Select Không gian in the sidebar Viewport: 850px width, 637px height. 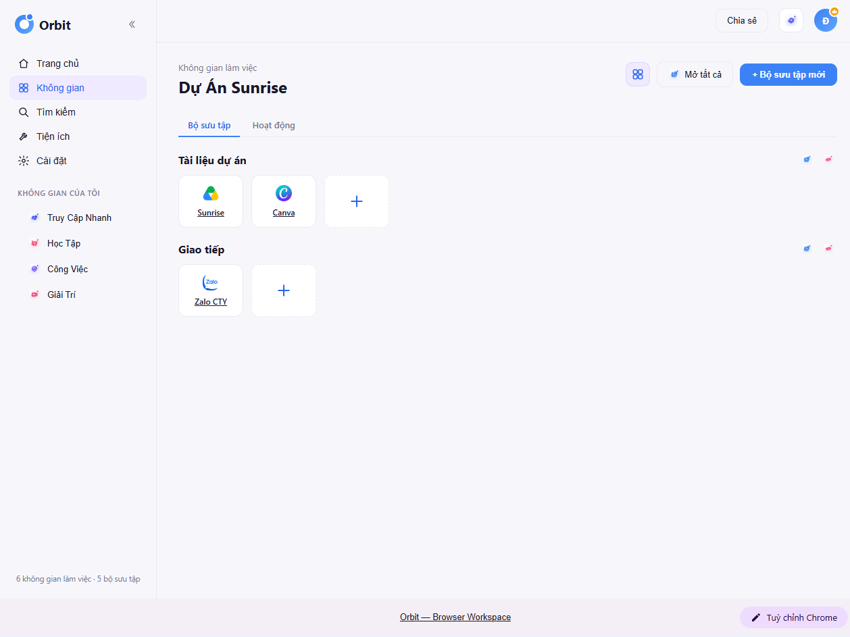(x=78, y=88)
